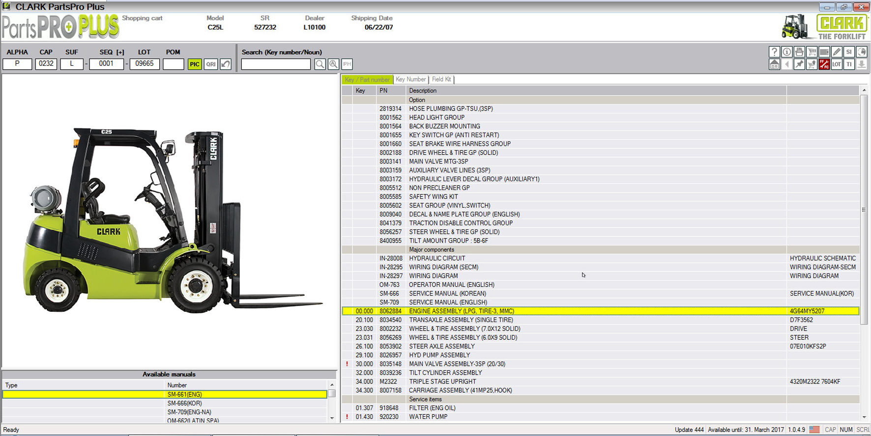The width and height of the screenshot is (871, 436).
Task: Click the pencil edit icon
Action: tap(837, 52)
